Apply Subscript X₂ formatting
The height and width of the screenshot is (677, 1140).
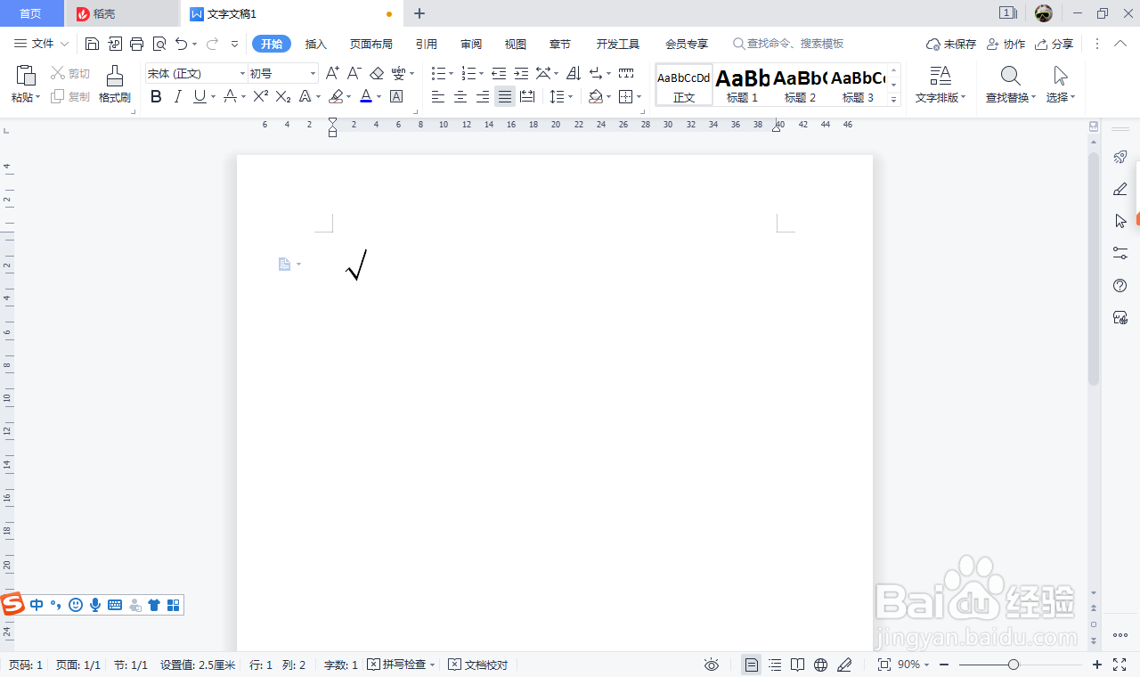click(x=283, y=96)
